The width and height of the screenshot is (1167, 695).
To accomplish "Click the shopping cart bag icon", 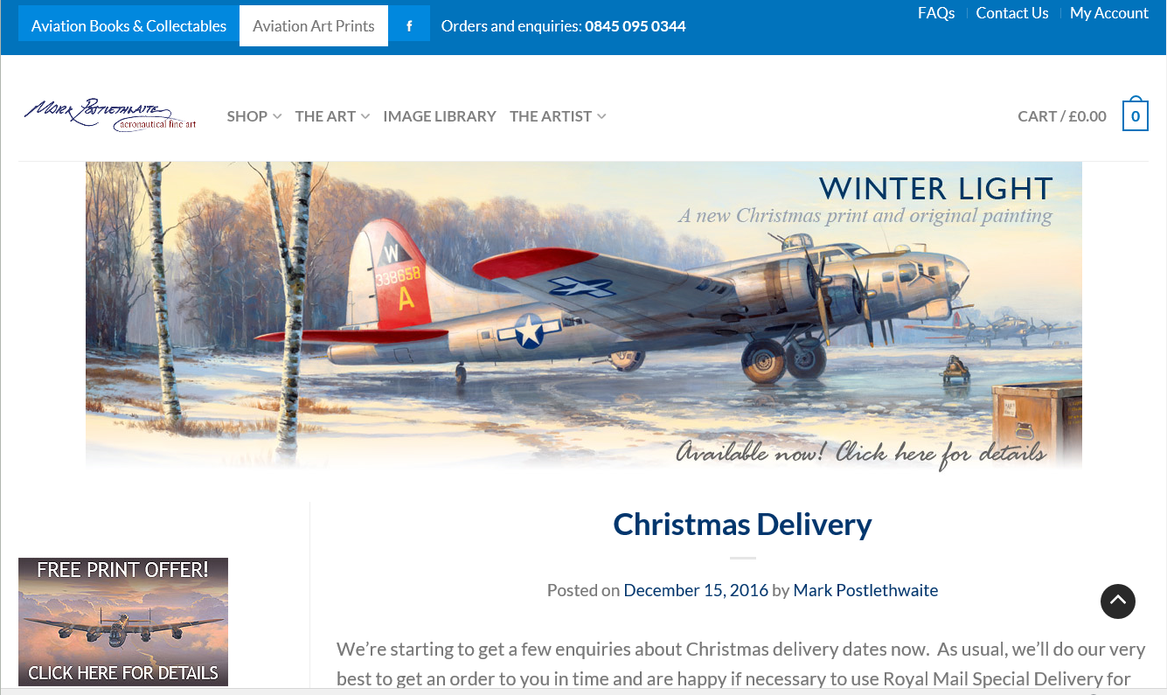I will 1135,114.
